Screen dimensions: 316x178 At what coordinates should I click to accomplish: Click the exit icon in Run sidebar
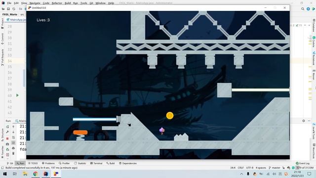[x=7, y=155]
